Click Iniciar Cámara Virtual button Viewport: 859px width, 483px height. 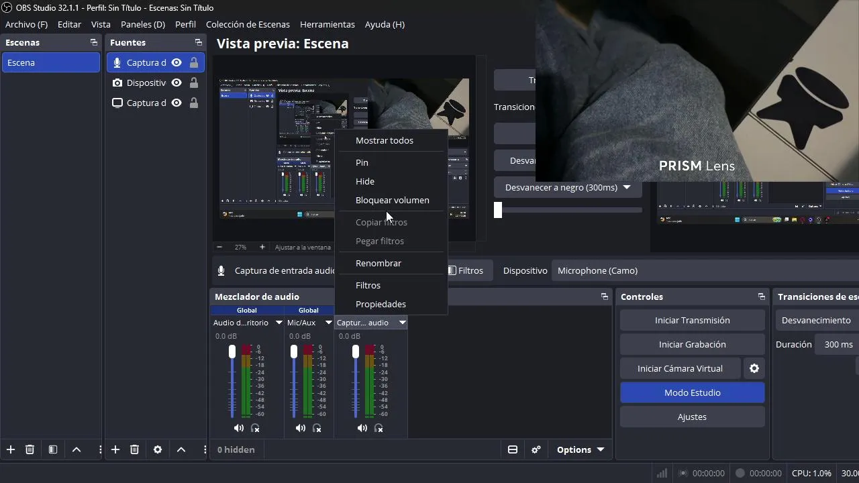[x=680, y=368]
